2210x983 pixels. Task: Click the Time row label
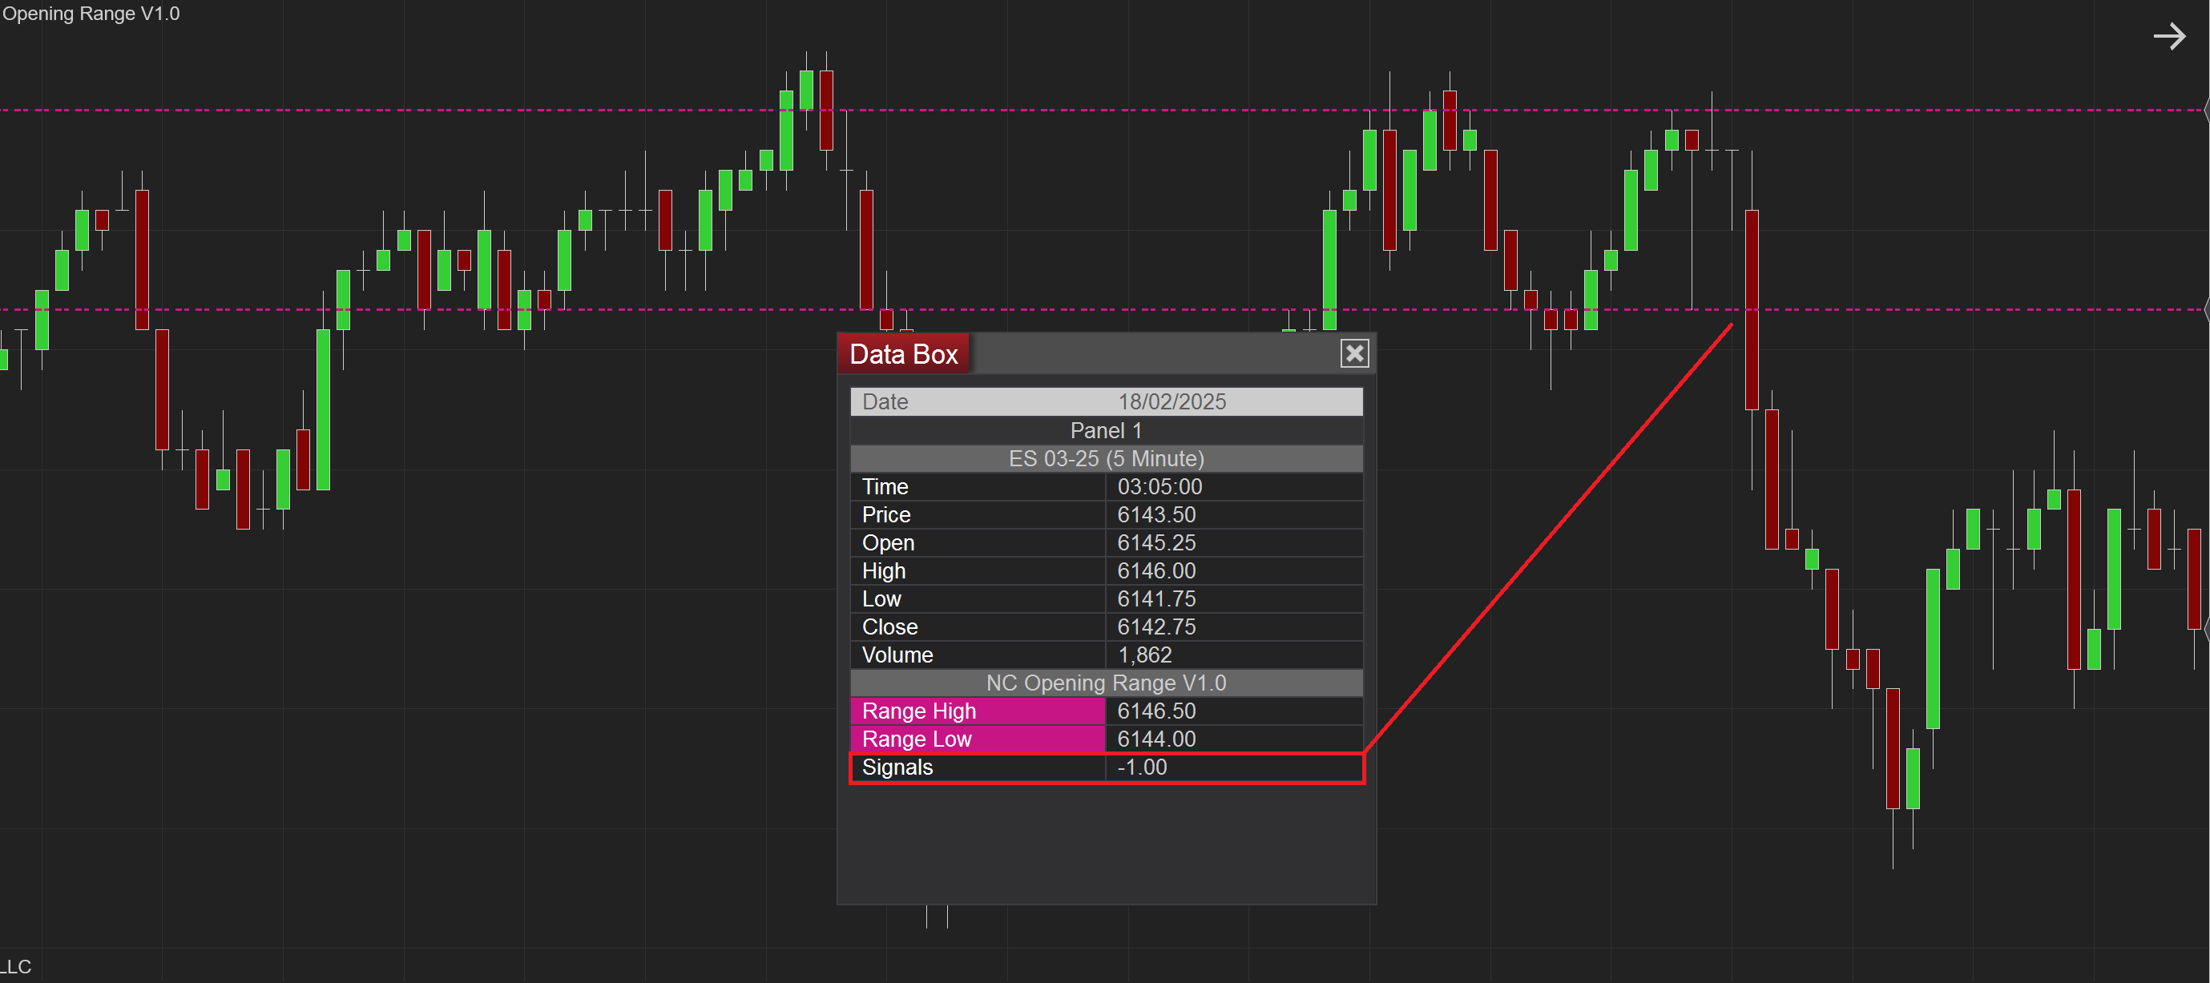coord(885,486)
